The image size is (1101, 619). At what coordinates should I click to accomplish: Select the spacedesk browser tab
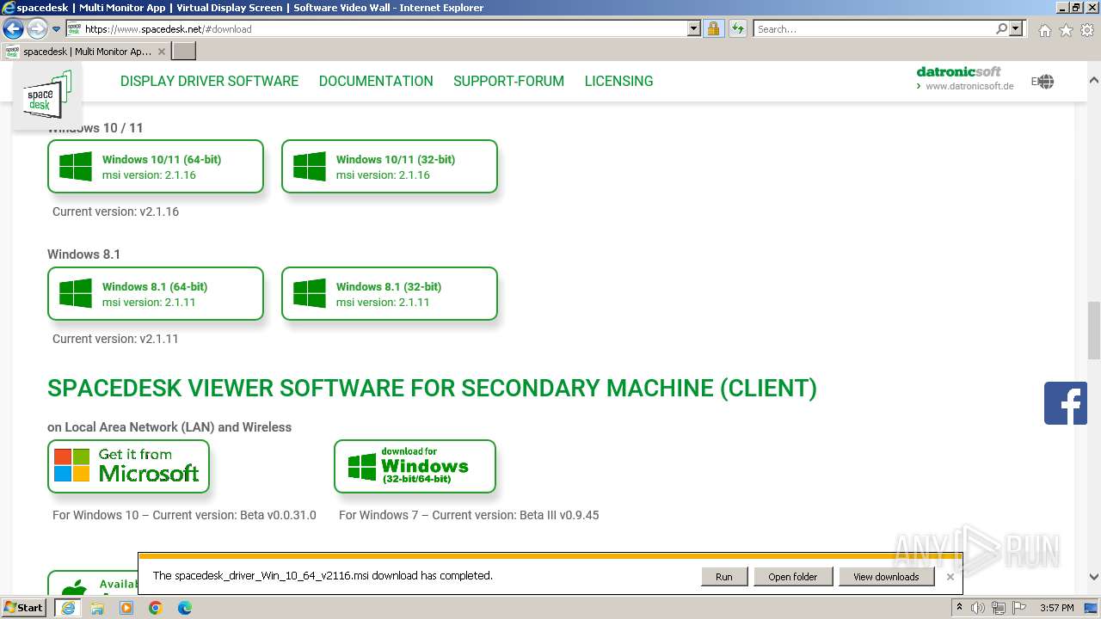(x=86, y=51)
